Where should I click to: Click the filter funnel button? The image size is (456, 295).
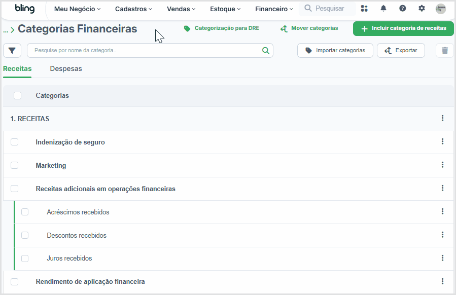point(12,51)
